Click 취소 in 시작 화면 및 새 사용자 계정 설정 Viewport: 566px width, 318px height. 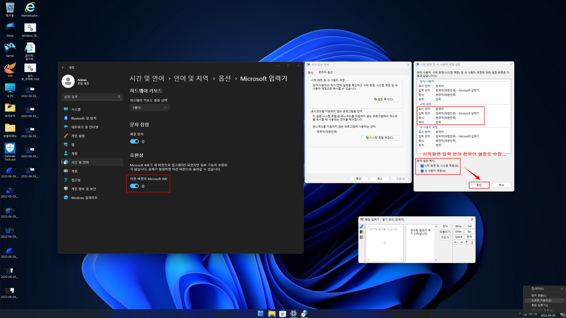click(501, 185)
